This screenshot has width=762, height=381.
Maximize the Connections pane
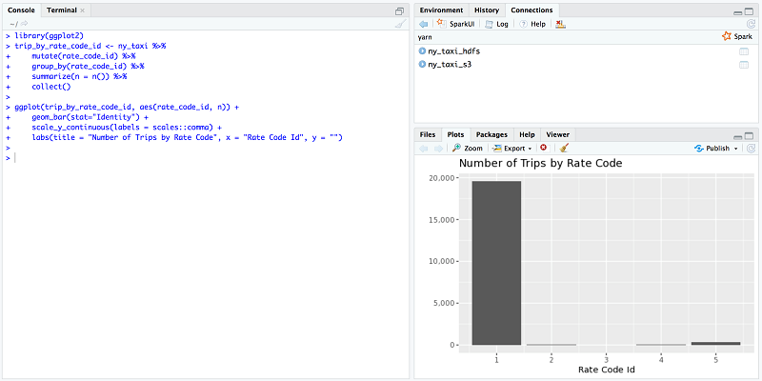749,11
